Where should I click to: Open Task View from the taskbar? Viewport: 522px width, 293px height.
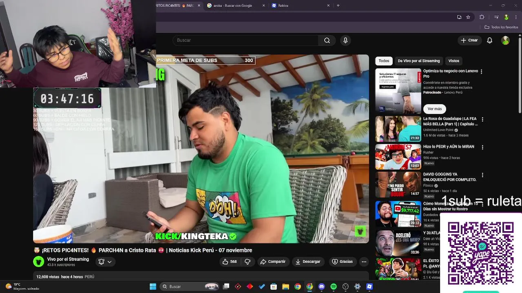click(x=226, y=286)
